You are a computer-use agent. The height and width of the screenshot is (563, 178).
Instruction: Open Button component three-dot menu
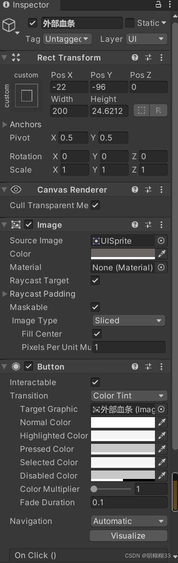[x=161, y=366]
